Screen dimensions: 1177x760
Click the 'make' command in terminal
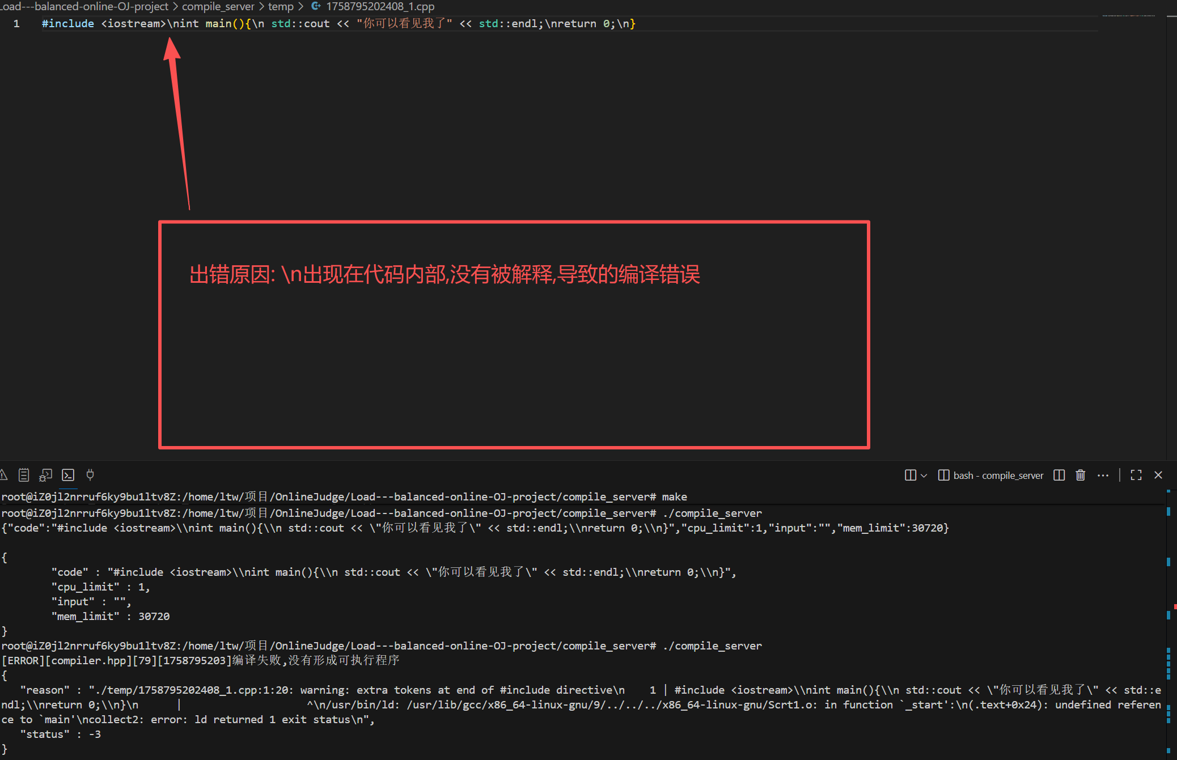pos(674,497)
